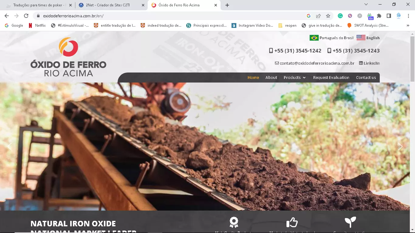The width and height of the screenshot is (415, 233).
Task: Open the Home menu item
Action: click(253, 77)
